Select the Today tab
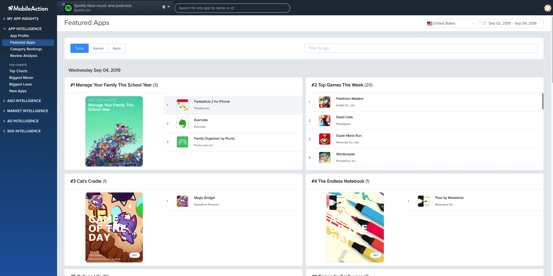This screenshot has height=276, width=553. [x=79, y=48]
